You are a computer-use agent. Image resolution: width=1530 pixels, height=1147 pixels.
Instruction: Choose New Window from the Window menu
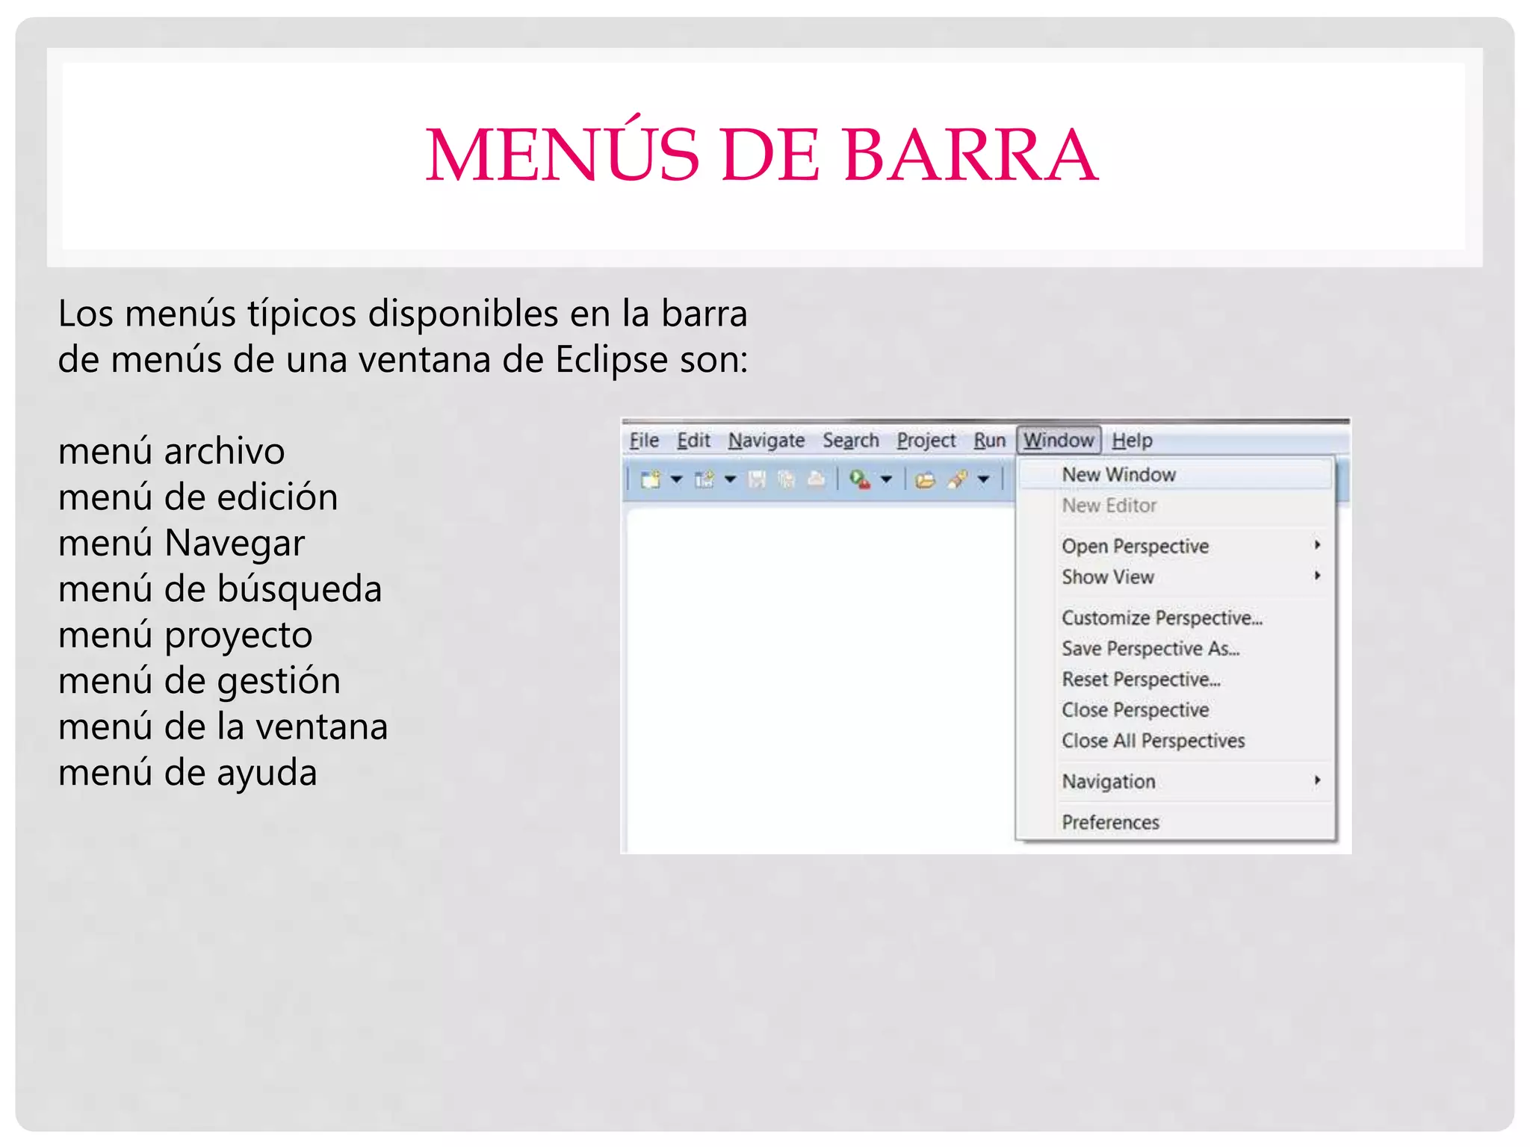tap(1176, 475)
